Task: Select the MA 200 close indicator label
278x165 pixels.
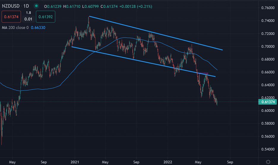Action: [15, 28]
